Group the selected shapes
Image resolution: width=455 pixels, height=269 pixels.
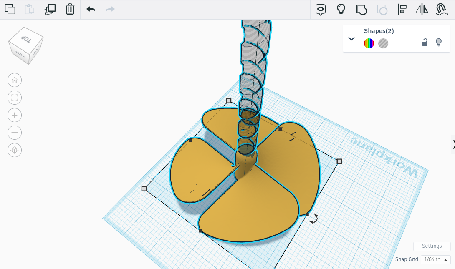(361, 10)
